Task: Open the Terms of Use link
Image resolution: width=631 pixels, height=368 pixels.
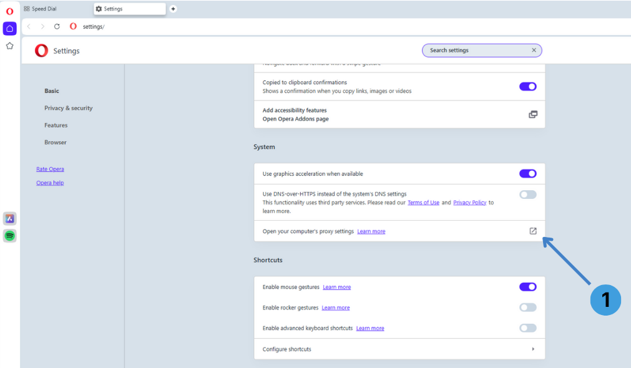Action: (x=423, y=202)
